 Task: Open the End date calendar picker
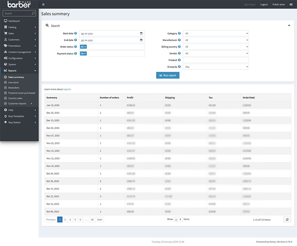[x=141, y=40]
